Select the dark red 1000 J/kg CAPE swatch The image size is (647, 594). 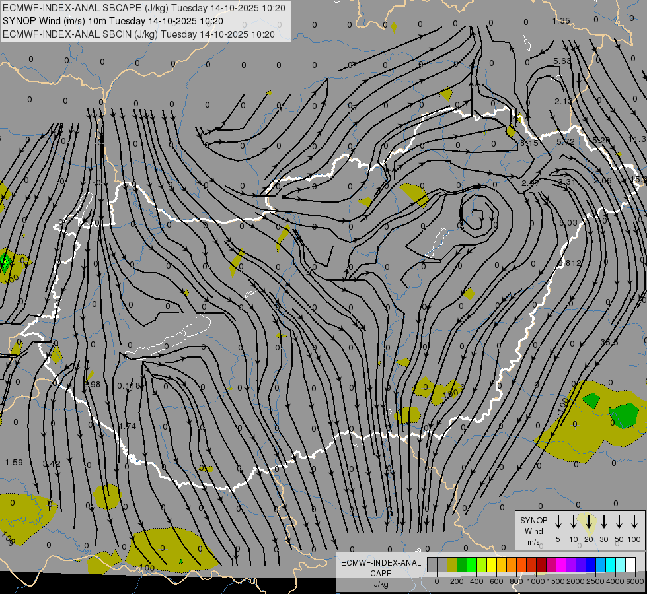click(x=541, y=564)
